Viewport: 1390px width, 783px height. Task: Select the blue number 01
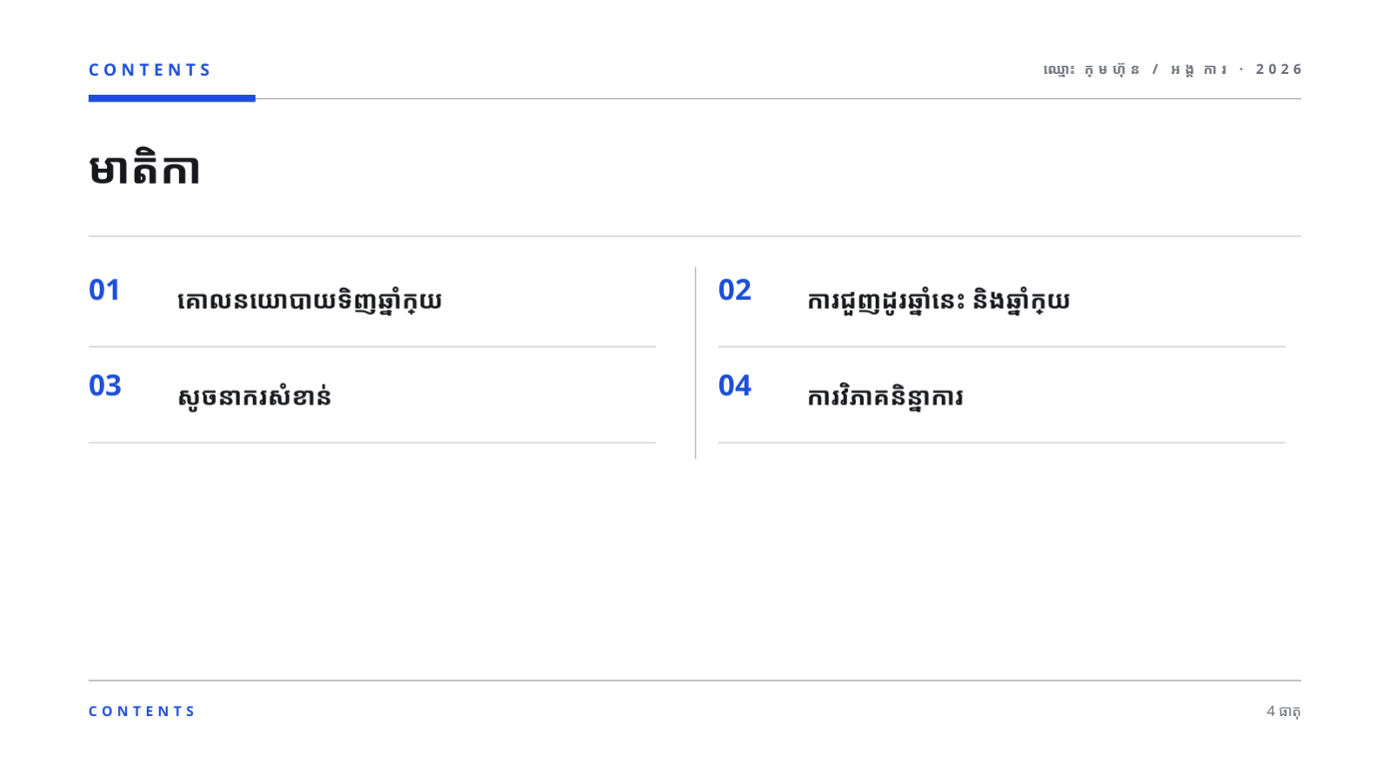click(x=104, y=290)
